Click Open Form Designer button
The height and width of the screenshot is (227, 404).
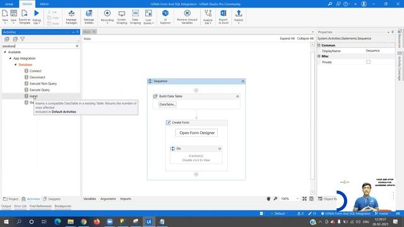pyautogui.click(x=197, y=133)
